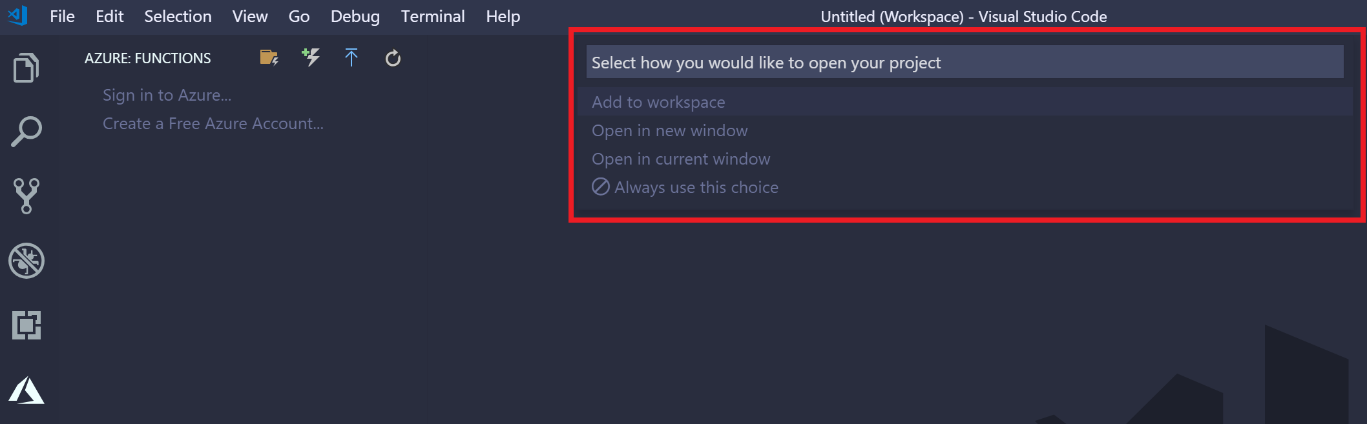The image size is (1367, 424).
Task: Open the Explorer view in activity bar
Action: coord(26,67)
